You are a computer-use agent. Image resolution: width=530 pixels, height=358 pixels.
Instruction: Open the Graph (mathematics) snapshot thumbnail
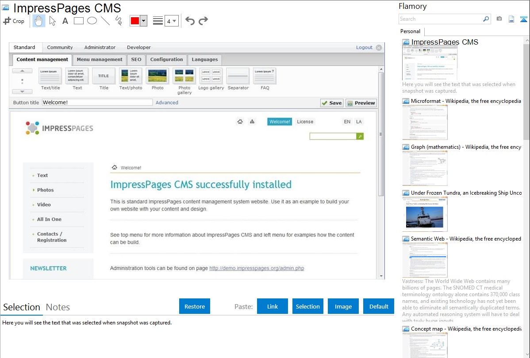click(x=425, y=168)
